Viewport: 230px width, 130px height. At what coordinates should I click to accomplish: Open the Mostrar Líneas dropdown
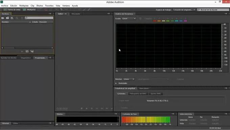(129, 79)
